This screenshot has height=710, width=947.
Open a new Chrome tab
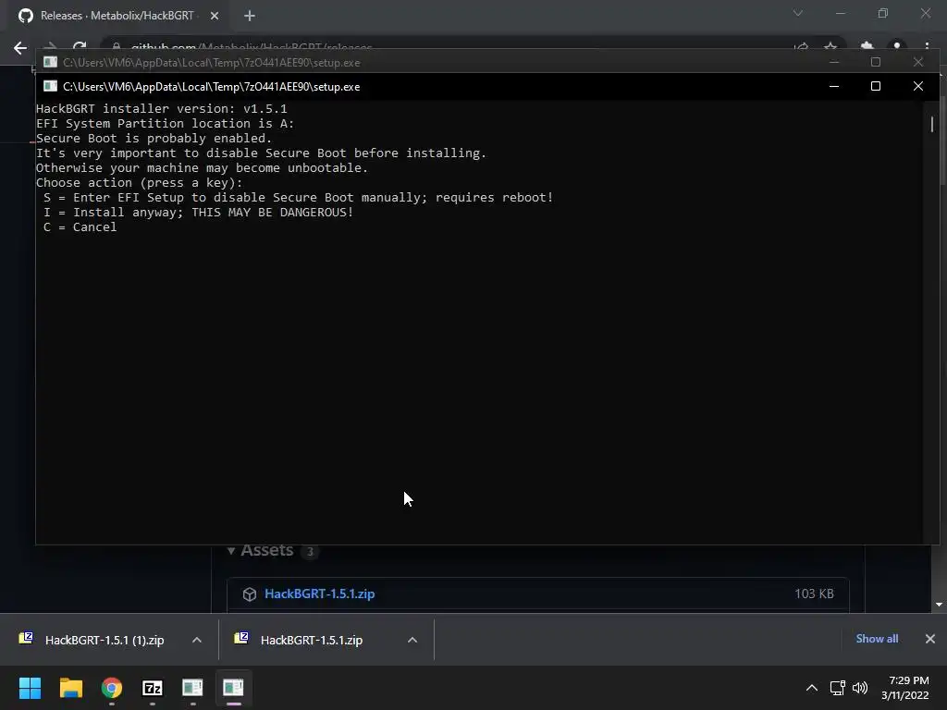click(250, 16)
